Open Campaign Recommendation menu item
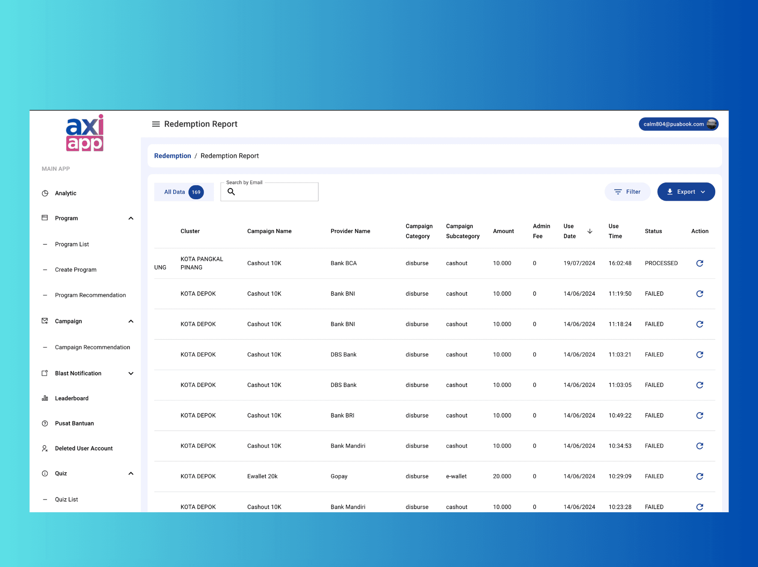 click(92, 347)
